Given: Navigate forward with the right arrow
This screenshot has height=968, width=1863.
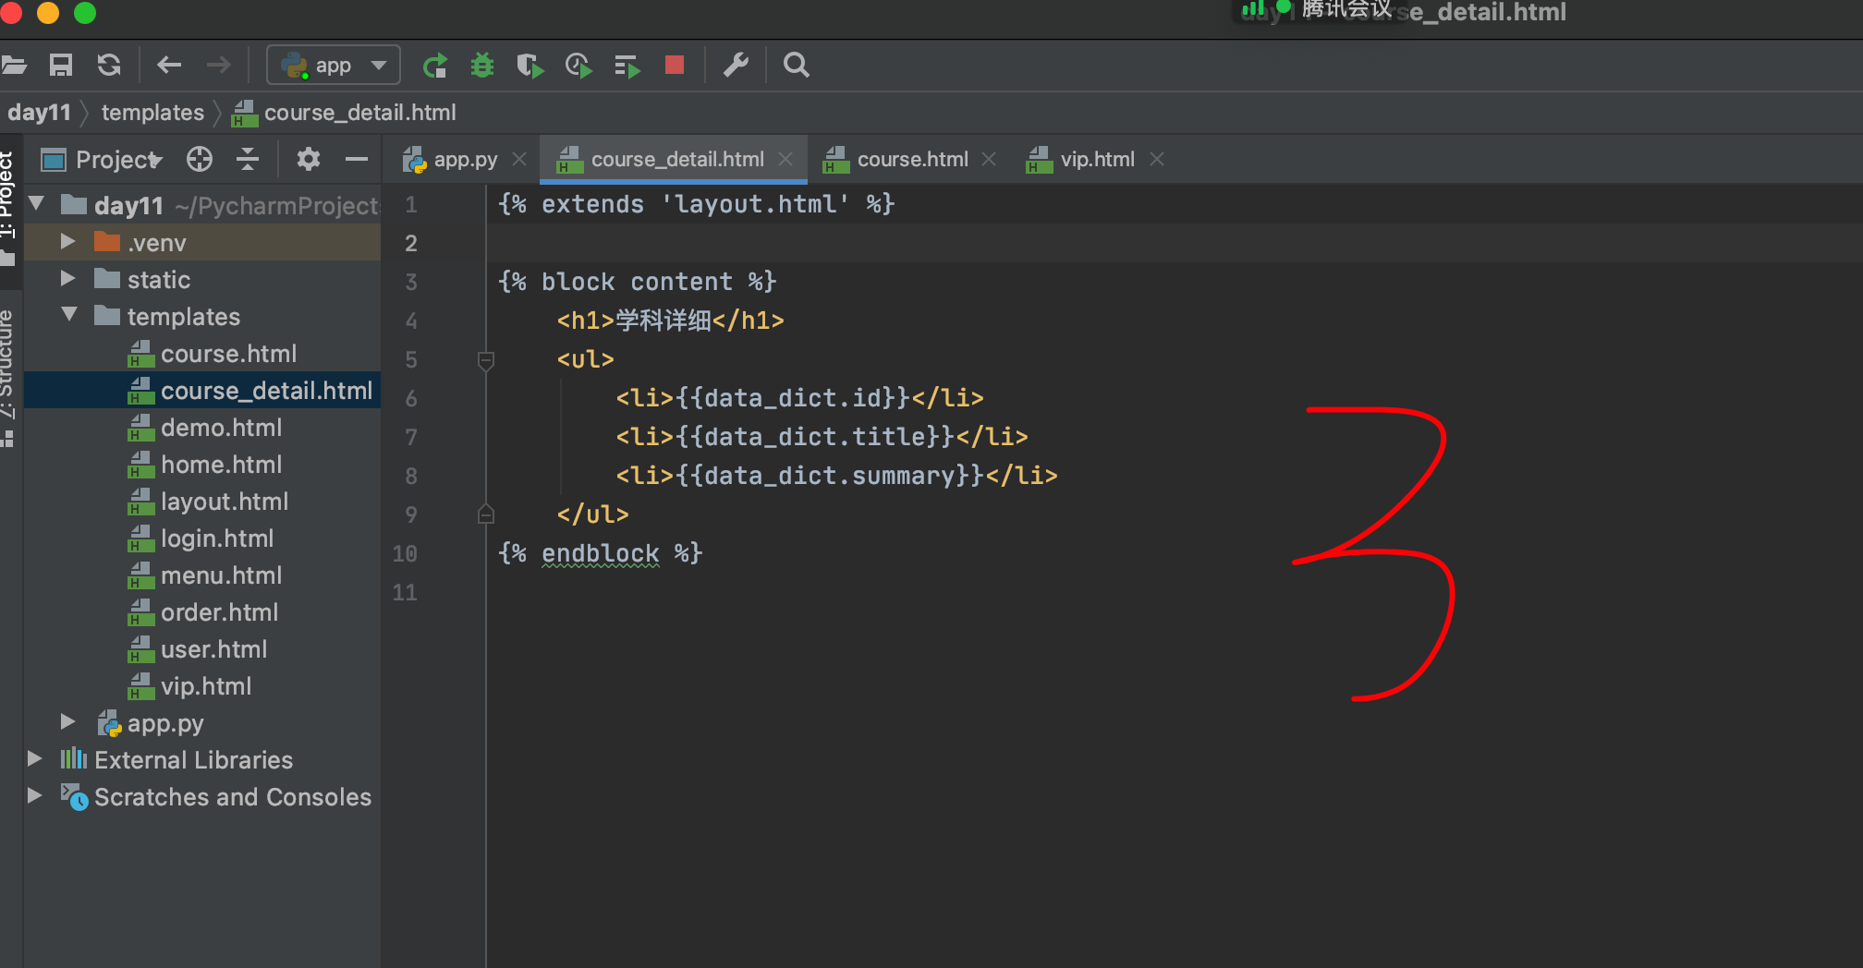Looking at the screenshot, I should tap(218, 65).
